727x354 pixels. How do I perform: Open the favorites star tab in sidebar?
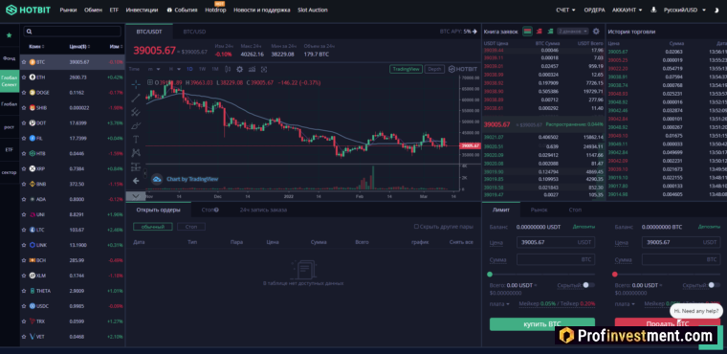tap(10, 34)
